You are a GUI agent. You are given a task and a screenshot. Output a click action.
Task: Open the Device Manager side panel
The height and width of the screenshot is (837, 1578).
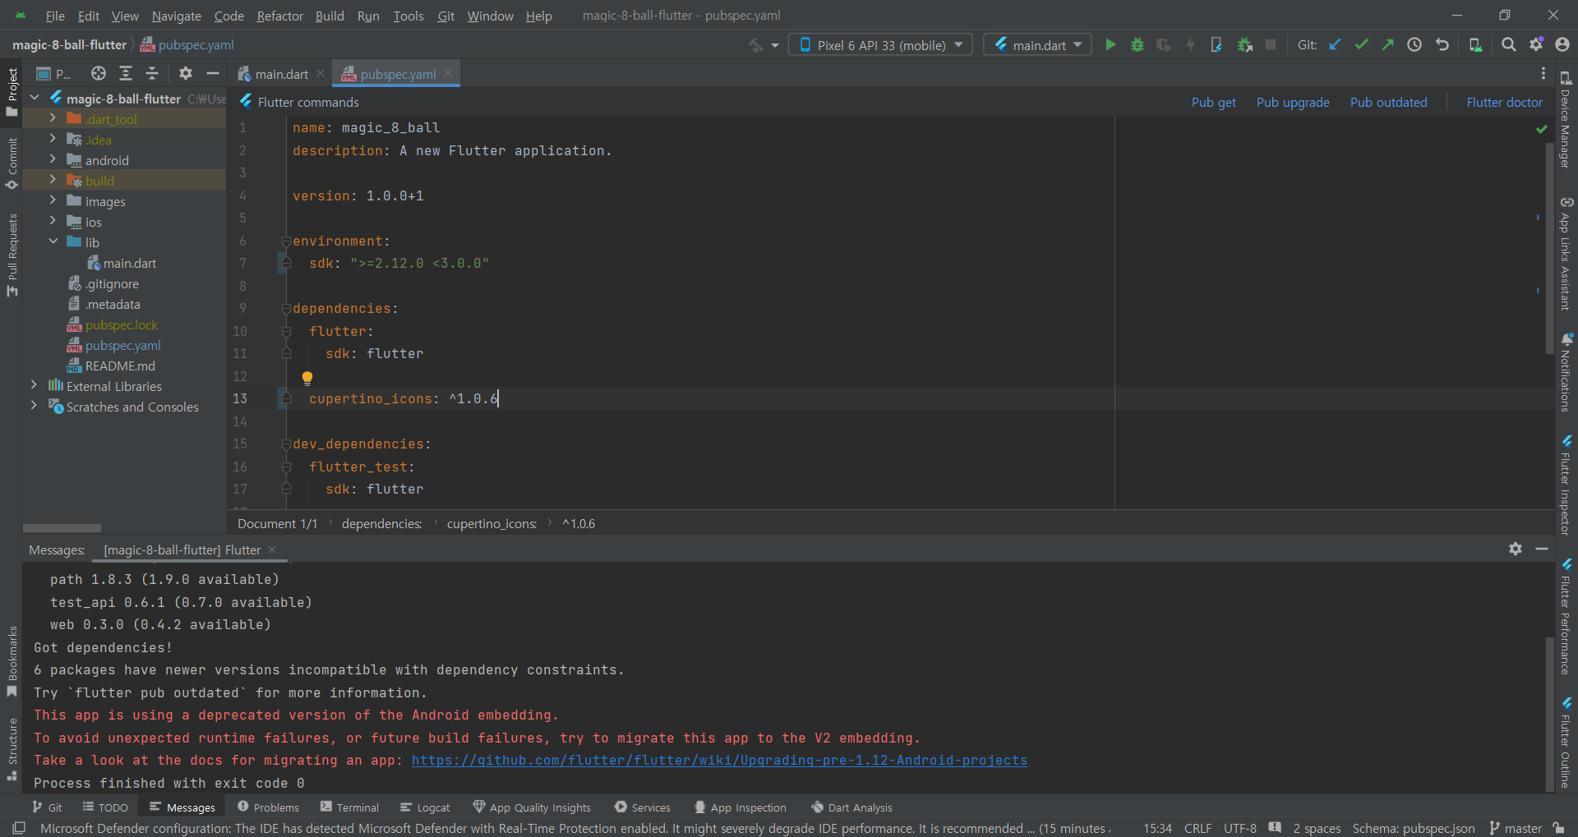pos(1566,121)
